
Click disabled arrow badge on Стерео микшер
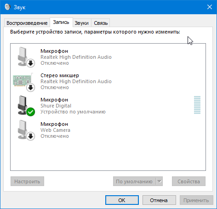point(31,88)
